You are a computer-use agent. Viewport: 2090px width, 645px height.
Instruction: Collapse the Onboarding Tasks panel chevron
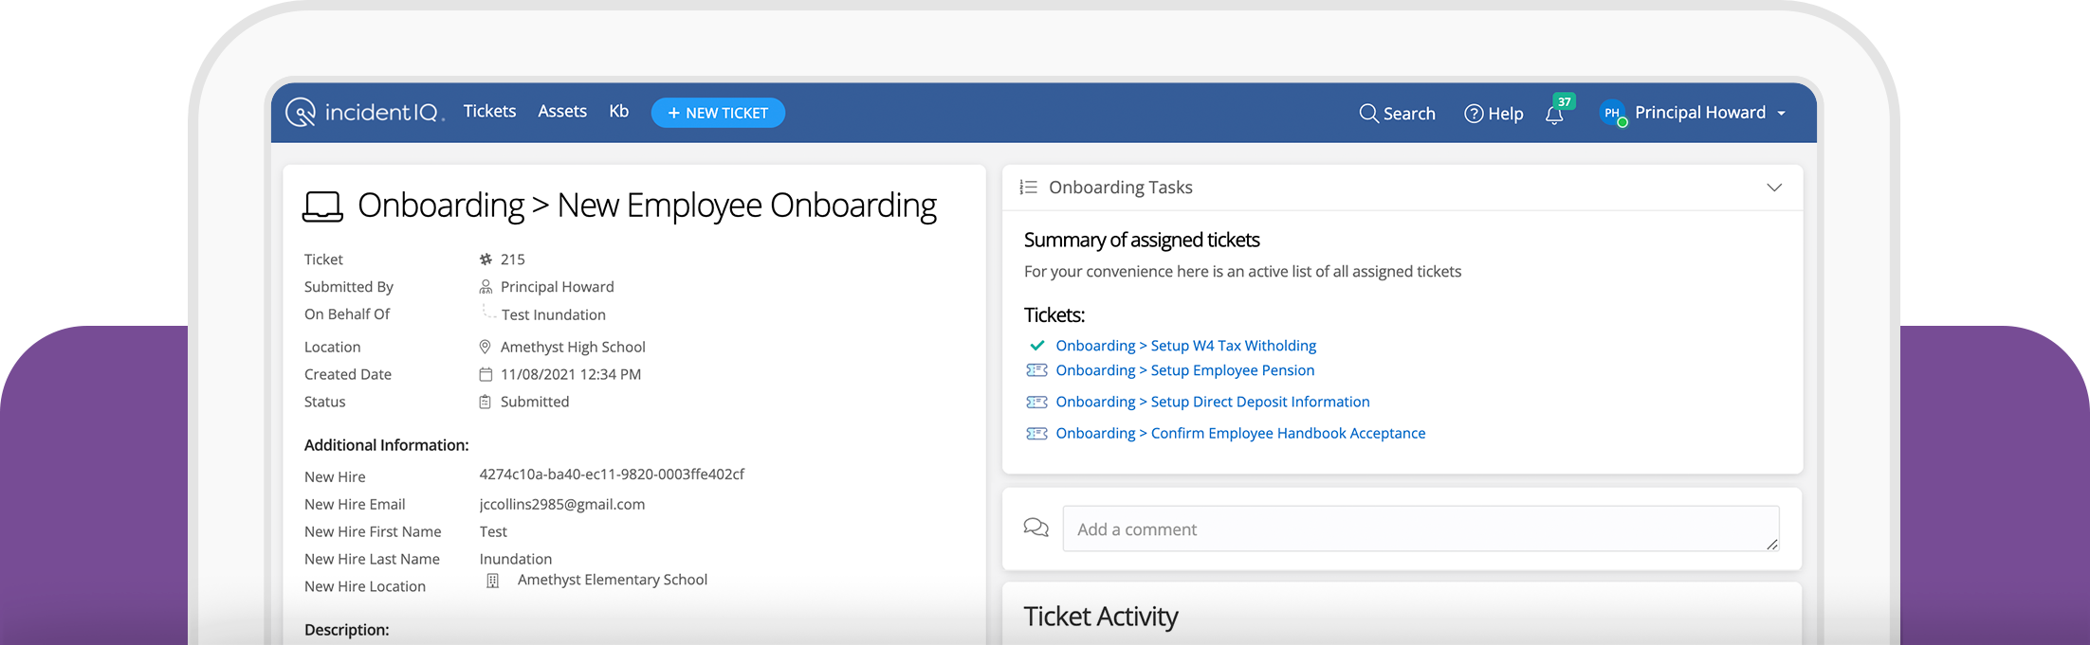pyautogui.click(x=1774, y=188)
